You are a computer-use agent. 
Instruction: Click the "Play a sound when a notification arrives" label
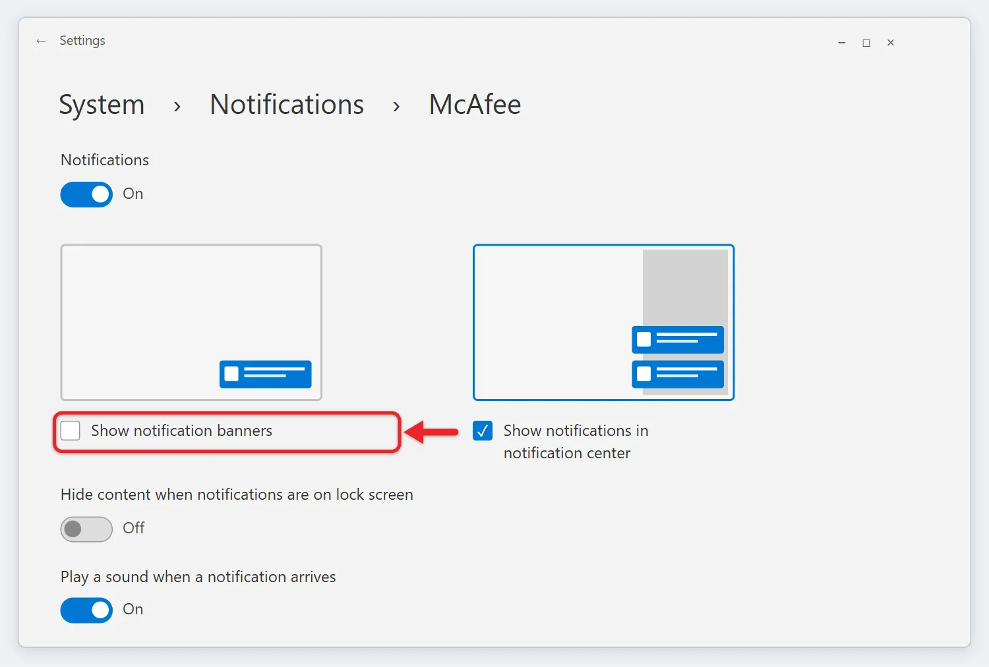pos(198,577)
